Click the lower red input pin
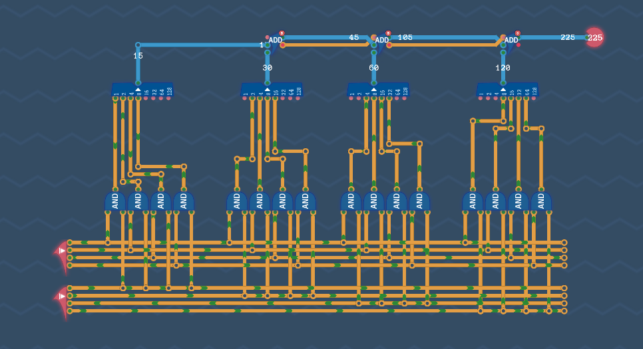 click(61, 296)
